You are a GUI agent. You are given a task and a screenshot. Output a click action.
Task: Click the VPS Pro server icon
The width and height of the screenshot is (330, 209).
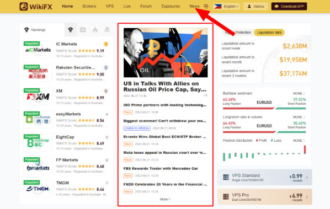point(226,197)
